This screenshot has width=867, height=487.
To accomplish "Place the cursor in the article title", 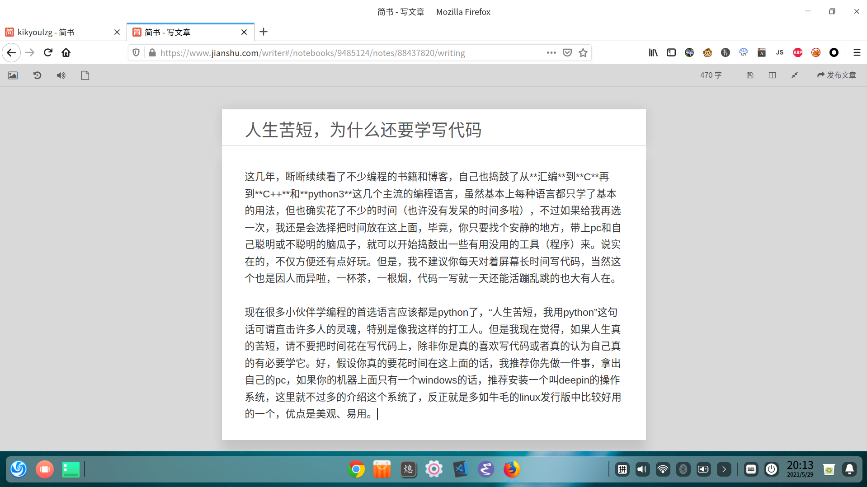I will coord(362,131).
